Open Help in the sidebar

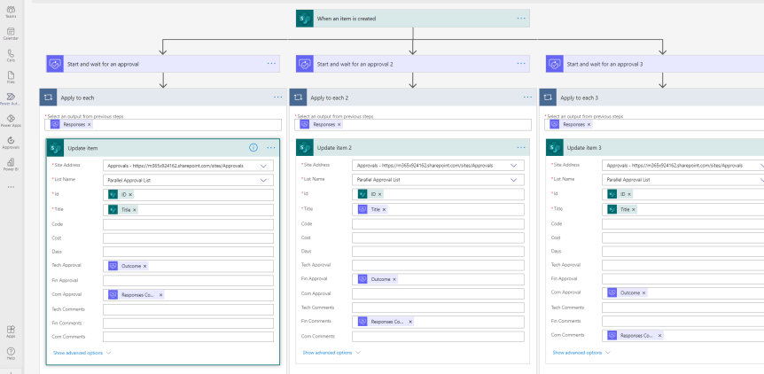(x=11, y=354)
